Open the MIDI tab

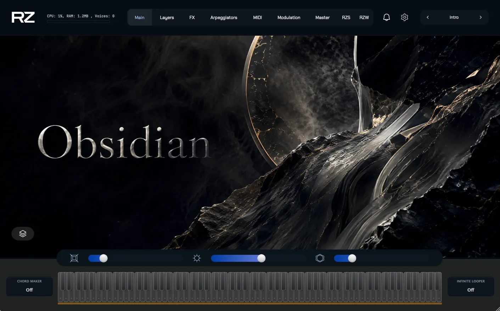point(258,17)
